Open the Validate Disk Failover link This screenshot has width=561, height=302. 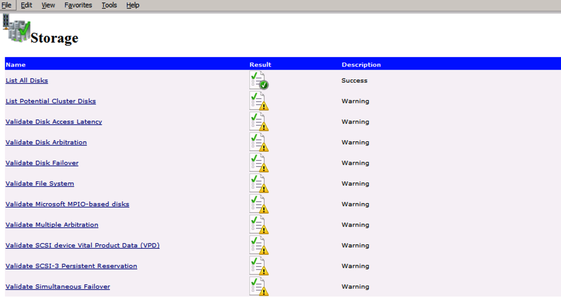tap(42, 163)
